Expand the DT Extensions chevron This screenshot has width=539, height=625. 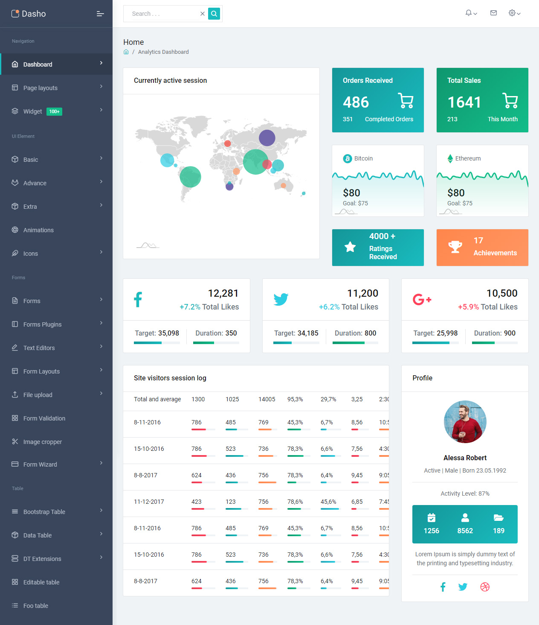(x=101, y=557)
